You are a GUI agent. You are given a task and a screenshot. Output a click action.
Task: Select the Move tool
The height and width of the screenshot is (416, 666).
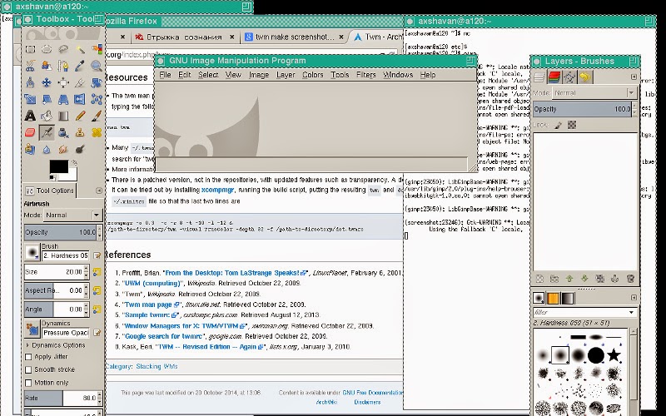click(x=47, y=82)
